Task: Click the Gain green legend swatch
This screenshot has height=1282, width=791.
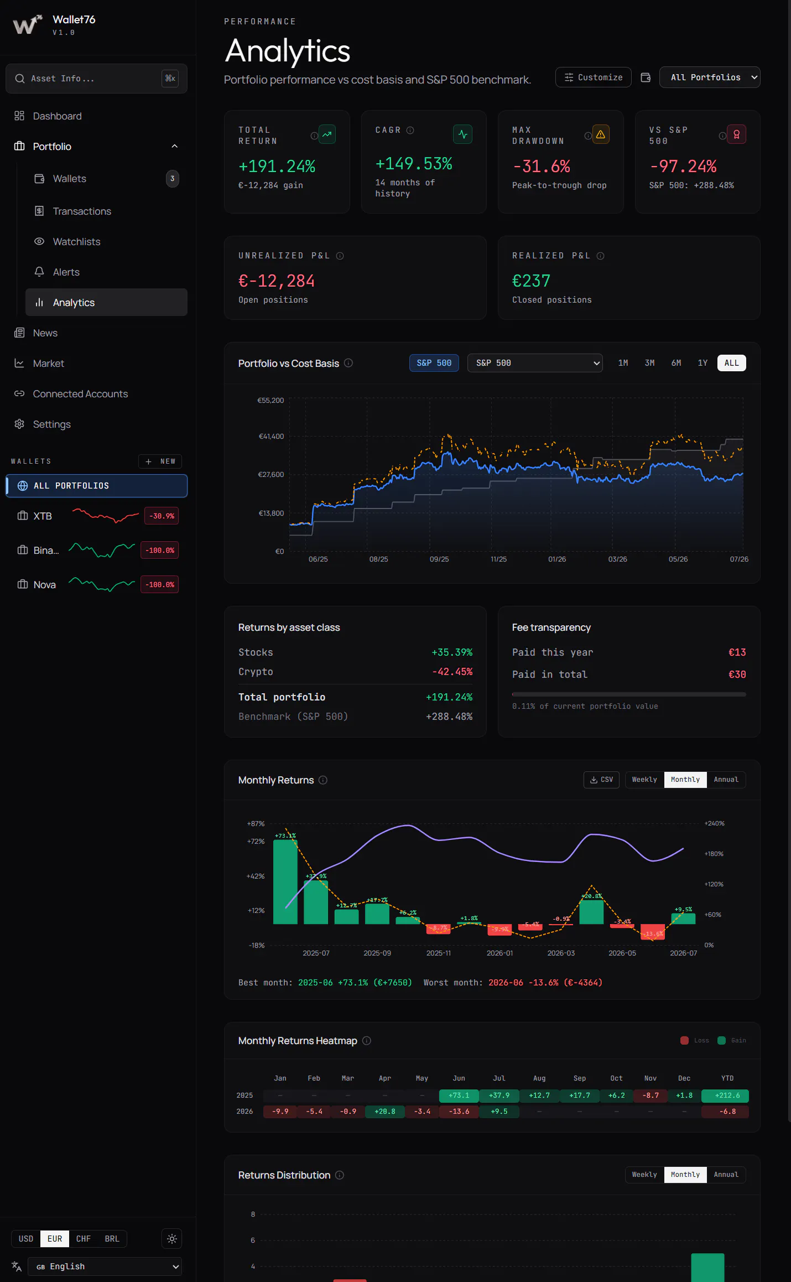Action: (x=721, y=1040)
